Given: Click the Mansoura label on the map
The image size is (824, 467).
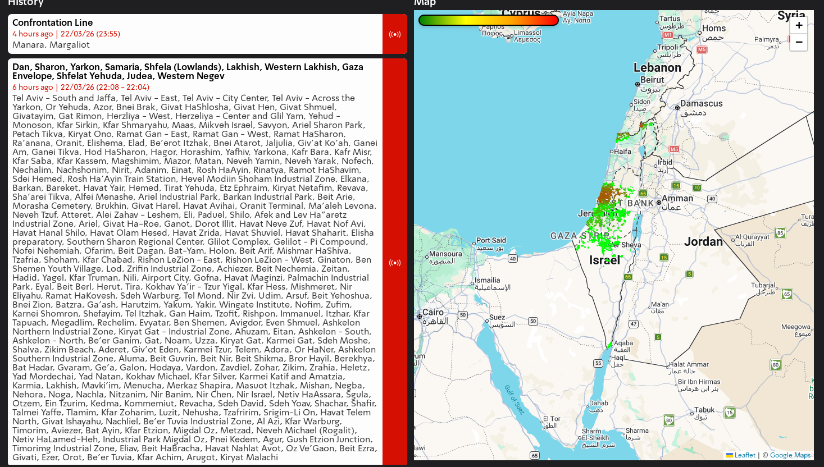Looking at the screenshot, I should point(445,257).
